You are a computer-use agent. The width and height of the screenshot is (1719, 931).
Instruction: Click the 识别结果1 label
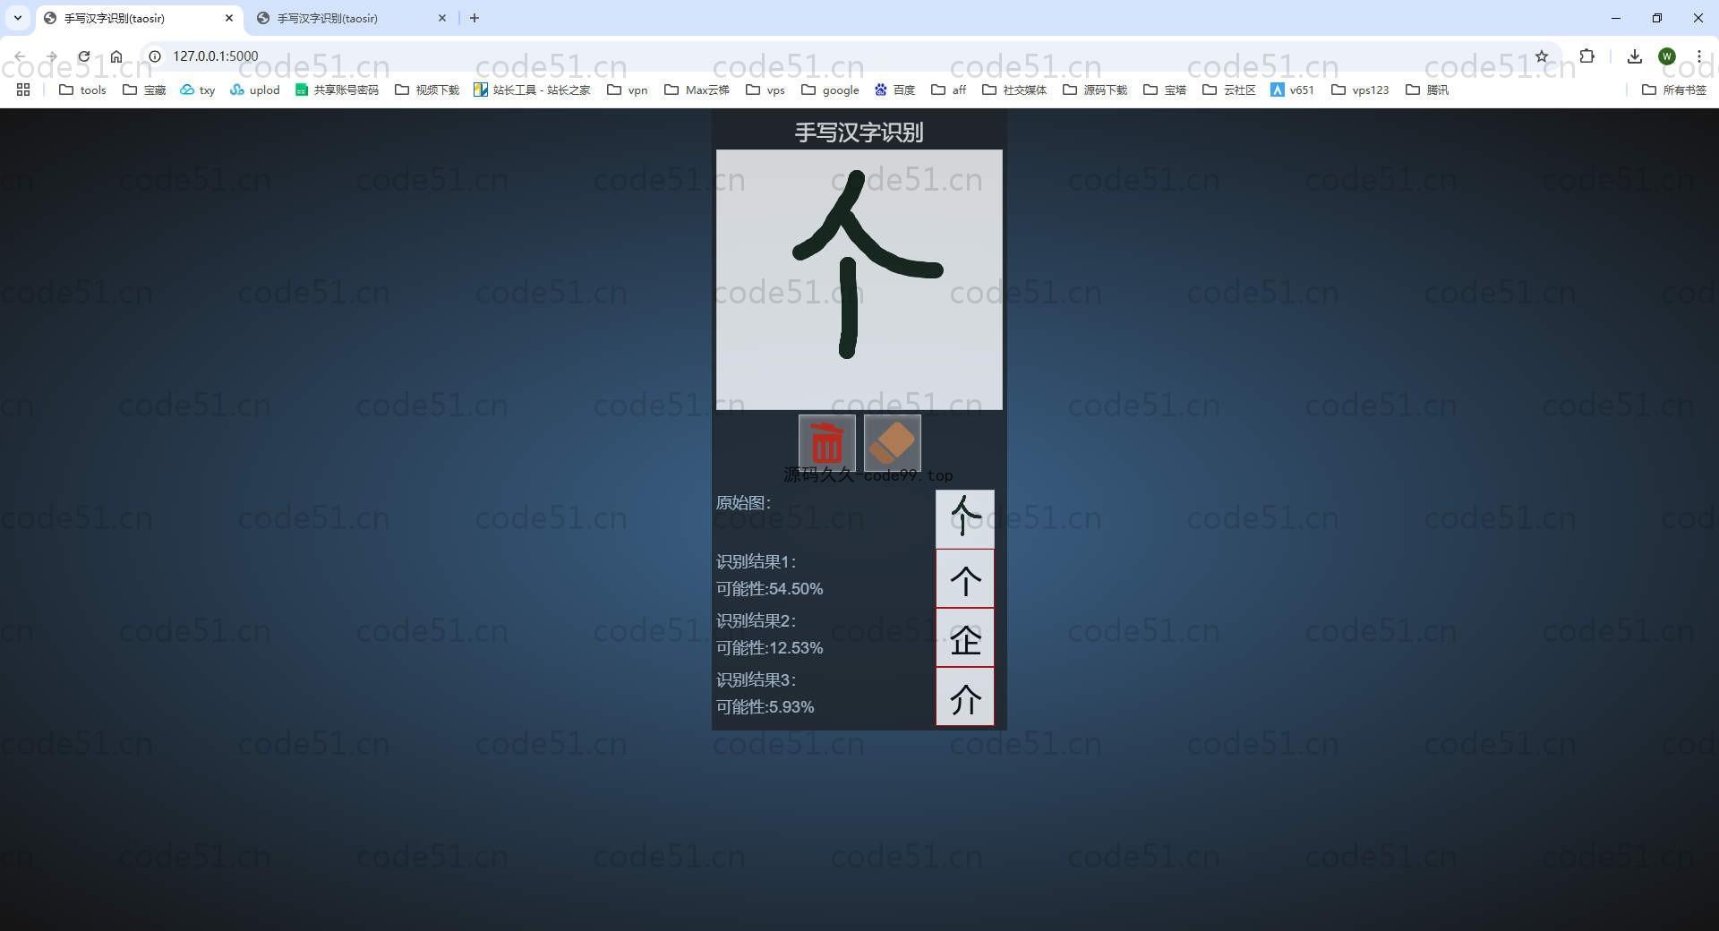(756, 562)
